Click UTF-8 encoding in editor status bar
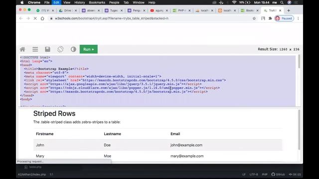Viewport: 319px width, 179px height. click(x=254, y=175)
